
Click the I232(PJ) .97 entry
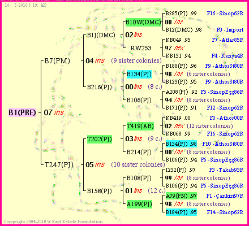pyautogui.click(x=181, y=170)
